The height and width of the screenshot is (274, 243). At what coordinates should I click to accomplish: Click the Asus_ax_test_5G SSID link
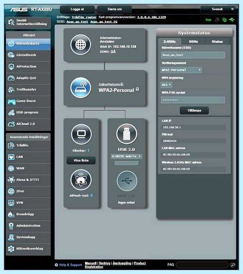pos(104,21)
